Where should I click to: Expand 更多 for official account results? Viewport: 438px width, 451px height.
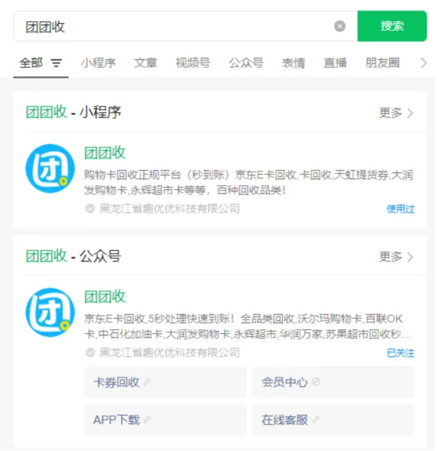tap(396, 256)
